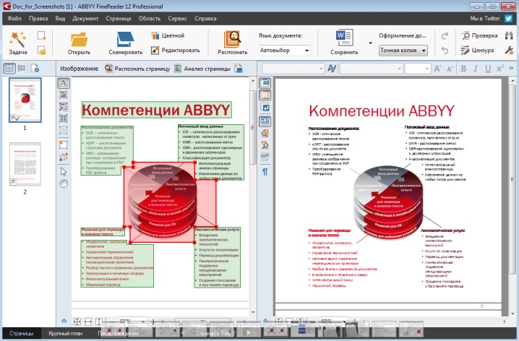519x341 pixels.
Task: Toggle italic formatting
Action: coord(476,69)
